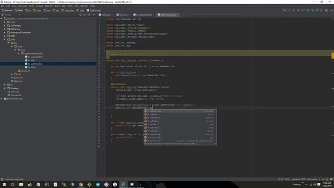Choose asInt() from the completion popup

180,124
